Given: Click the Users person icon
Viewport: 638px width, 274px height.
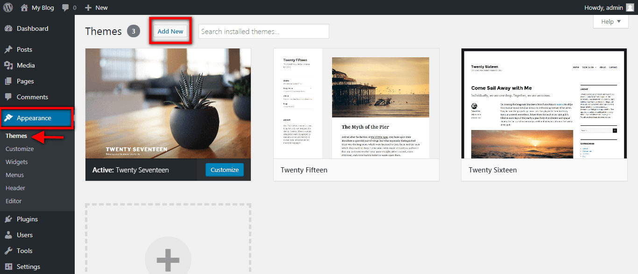Looking at the screenshot, I should (8, 235).
